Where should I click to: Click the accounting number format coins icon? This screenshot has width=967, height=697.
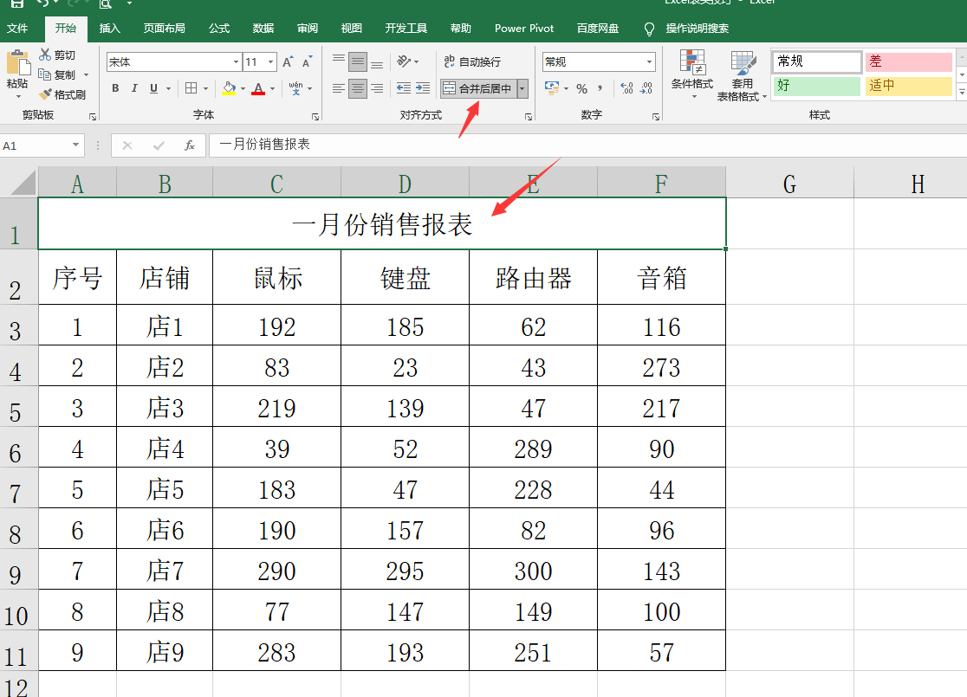[x=552, y=88]
